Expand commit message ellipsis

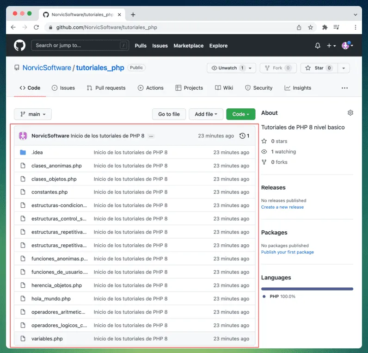coord(151,136)
